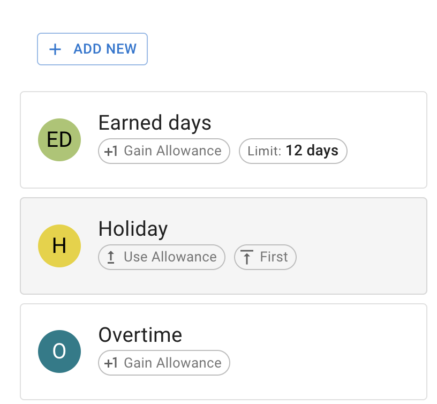Click the Limit: 12 days chip
Screen dimensions: 437x404
[293, 151]
